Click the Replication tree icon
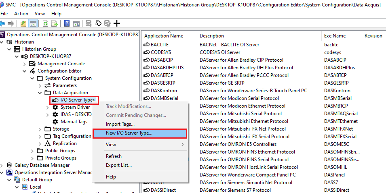The image size is (386, 193). click(48, 143)
